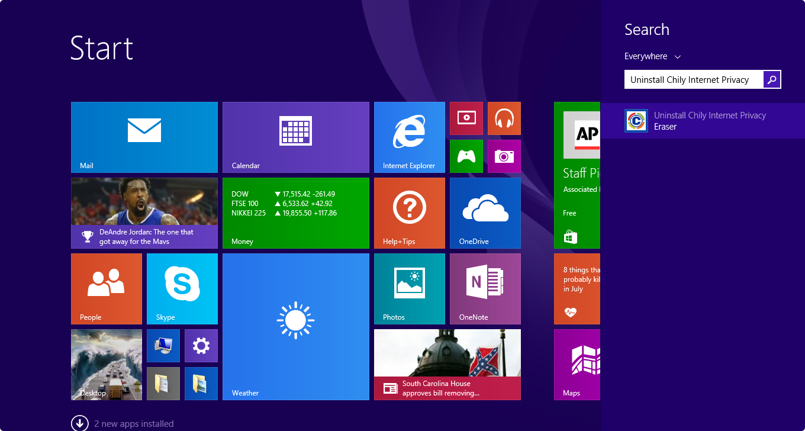This screenshot has width=805, height=431.
Task: Launch Internet Explorer tile
Action: (x=410, y=137)
